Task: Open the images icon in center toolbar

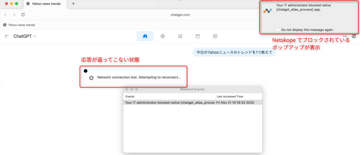Action: click(180, 36)
